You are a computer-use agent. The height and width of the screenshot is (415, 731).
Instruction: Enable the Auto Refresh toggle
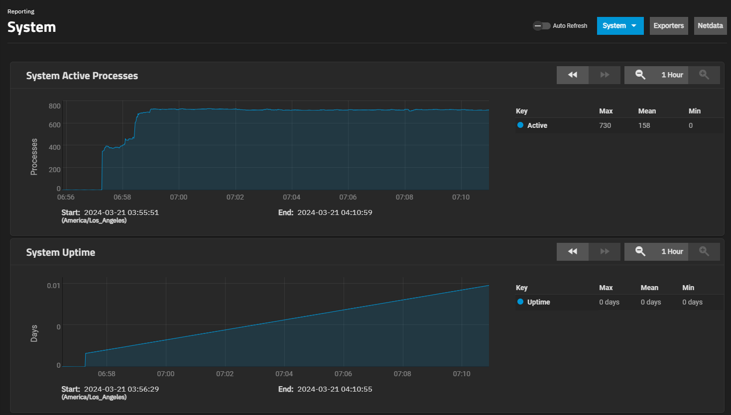541,26
